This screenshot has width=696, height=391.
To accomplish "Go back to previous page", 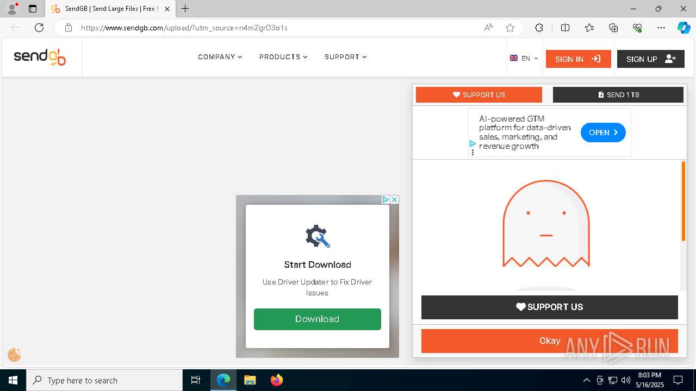I will (15, 28).
